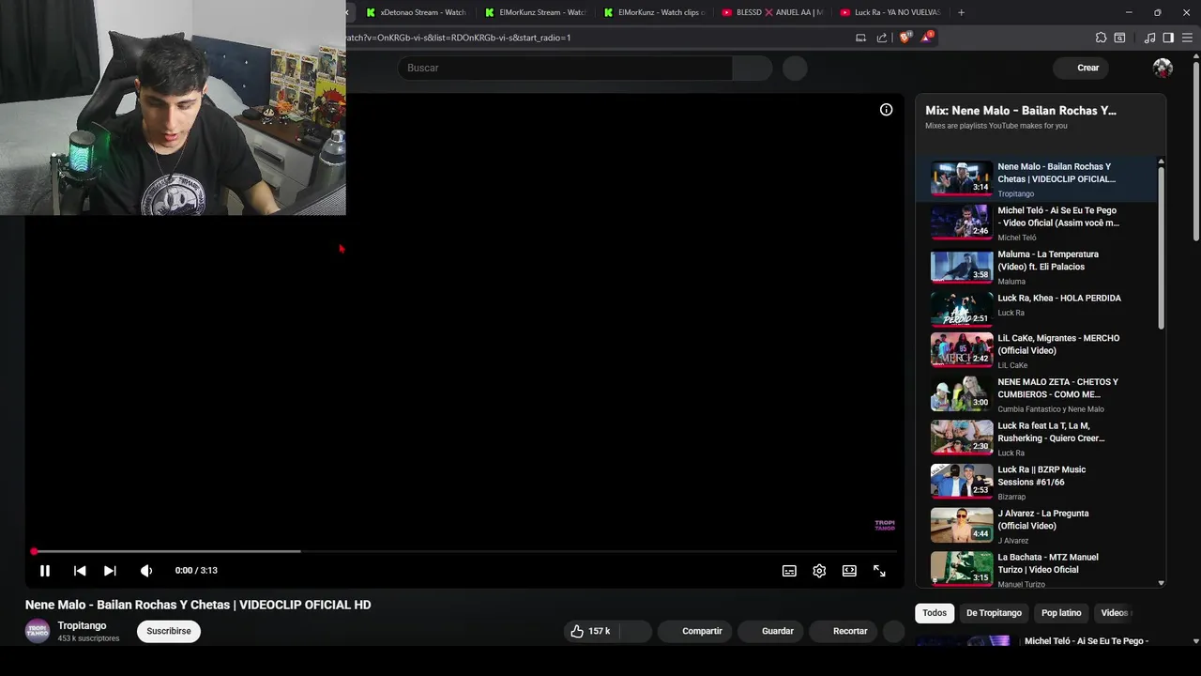The image size is (1201, 676).
Task: Open the Tropitango channel name link
Action: coord(82,625)
